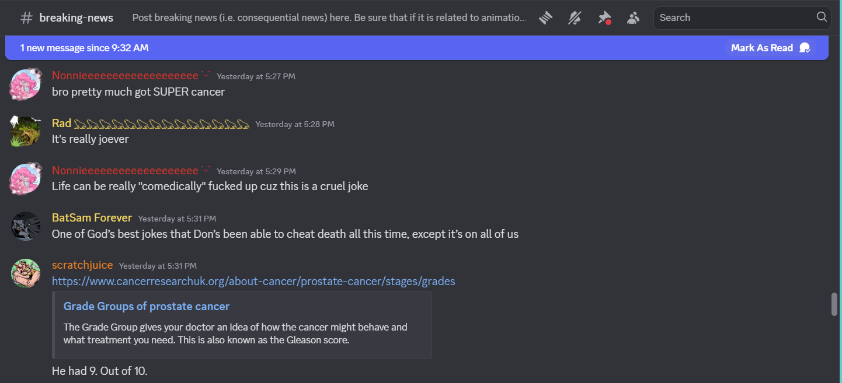Open the Grade Groups of prostate cancer title

coord(147,307)
